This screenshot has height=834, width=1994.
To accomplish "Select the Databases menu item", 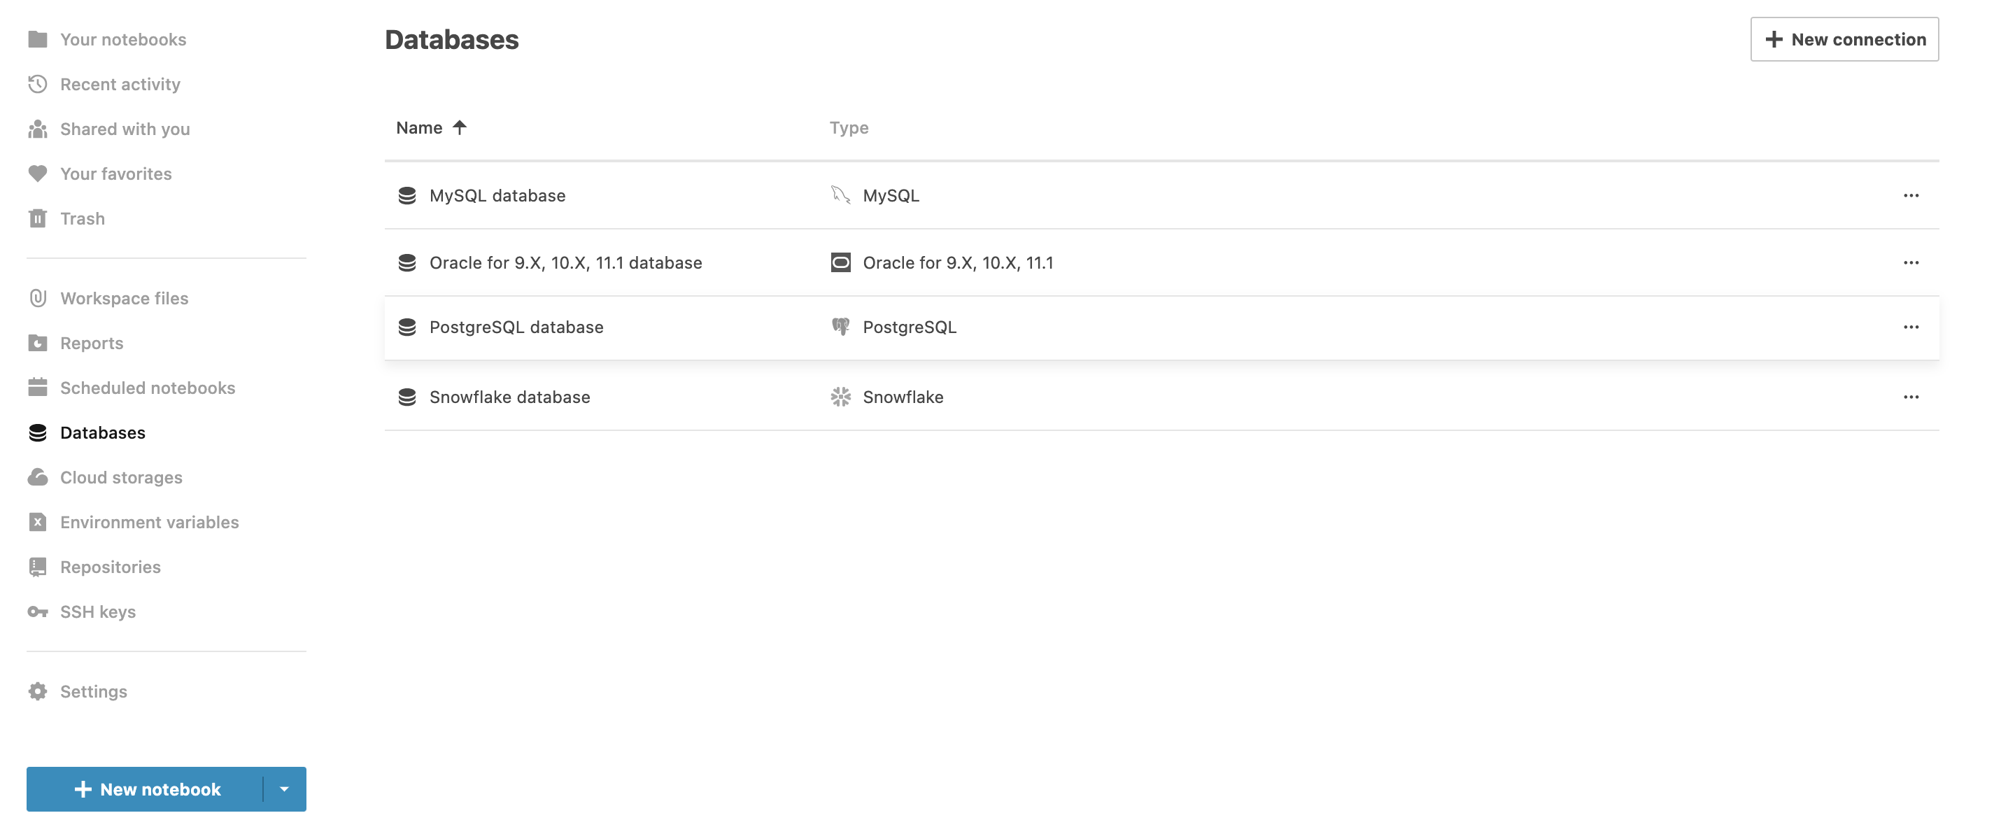I will pyautogui.click(x=101, y=431).
